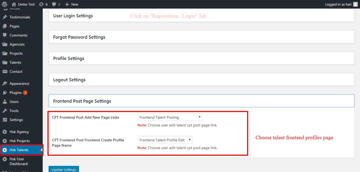Open the Frontend Talent Posting dropdown
This screenshot has width=360, height=172.
[170, 117]
